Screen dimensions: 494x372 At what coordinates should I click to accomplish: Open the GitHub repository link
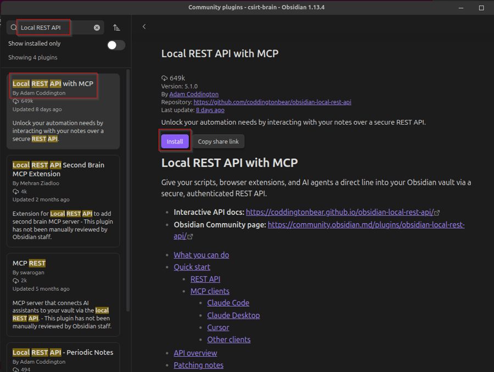pyautogui.click(x=272, y=102)
